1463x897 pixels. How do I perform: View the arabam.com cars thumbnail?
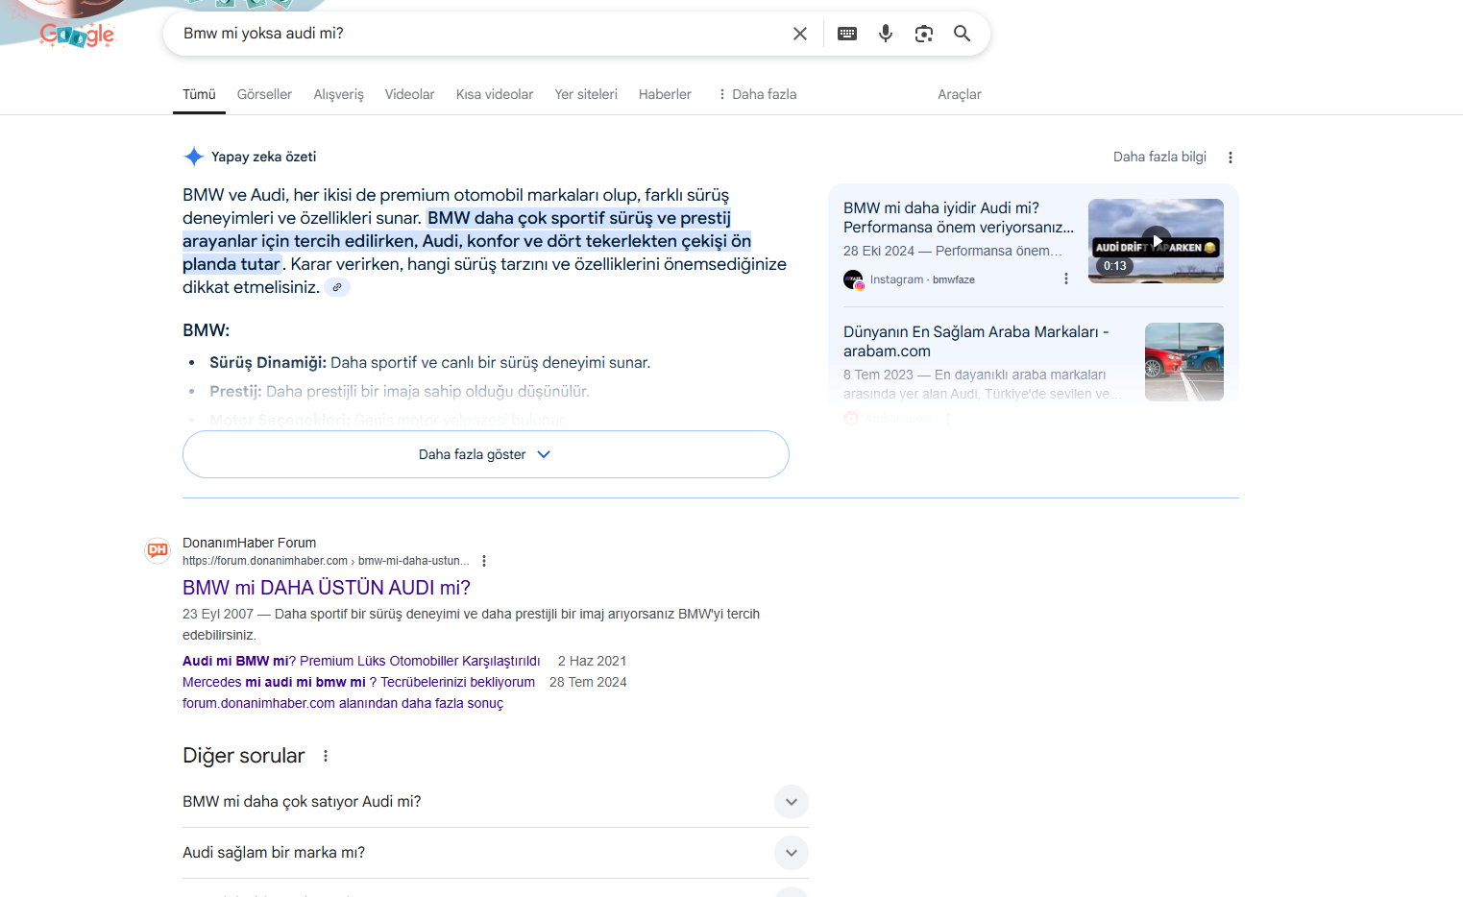coord(1184,362)
